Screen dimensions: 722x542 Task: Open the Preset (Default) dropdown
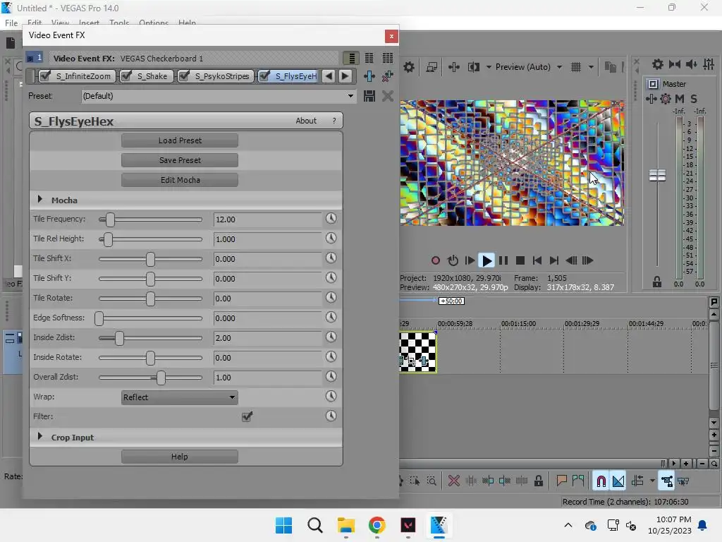point(350,96)
